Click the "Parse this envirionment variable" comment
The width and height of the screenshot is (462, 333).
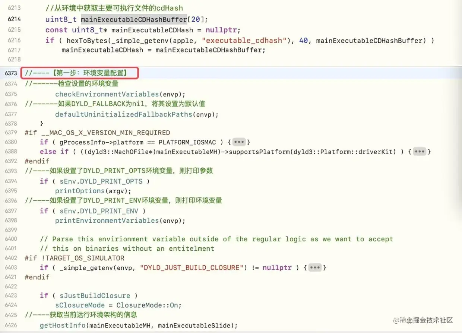click(216, 239)
